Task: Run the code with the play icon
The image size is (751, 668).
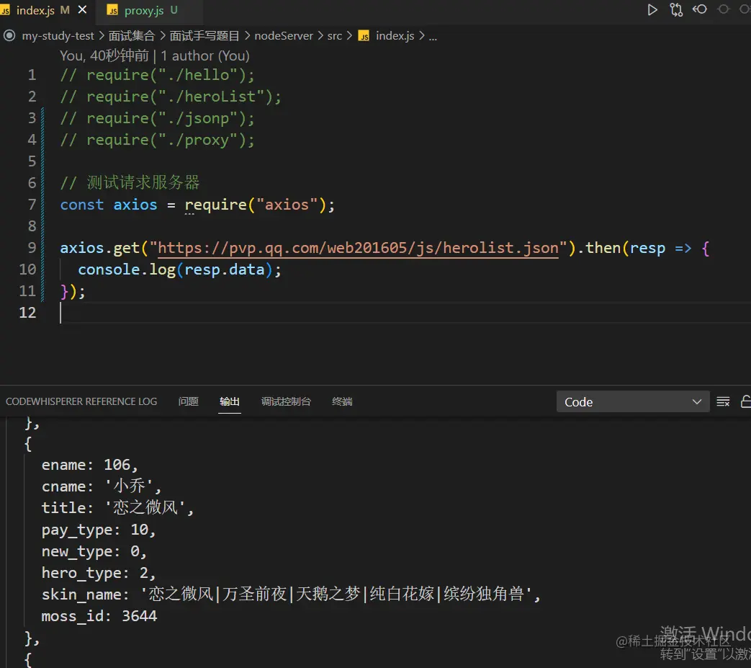Action: pyautogui.click(x=652, y=10)
